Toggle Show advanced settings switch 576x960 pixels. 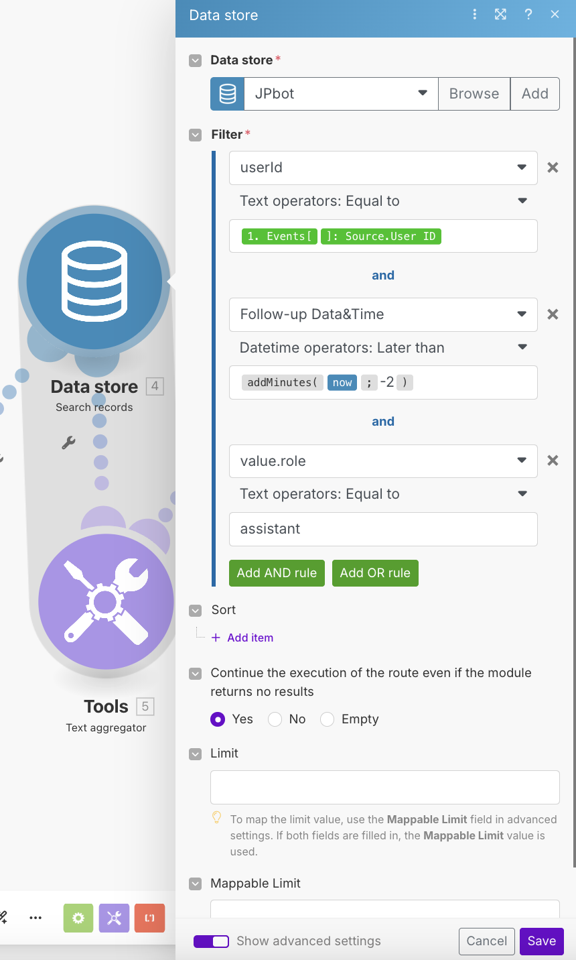211,941
